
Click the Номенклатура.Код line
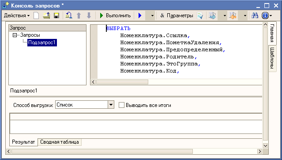click(x=150, y=71)
